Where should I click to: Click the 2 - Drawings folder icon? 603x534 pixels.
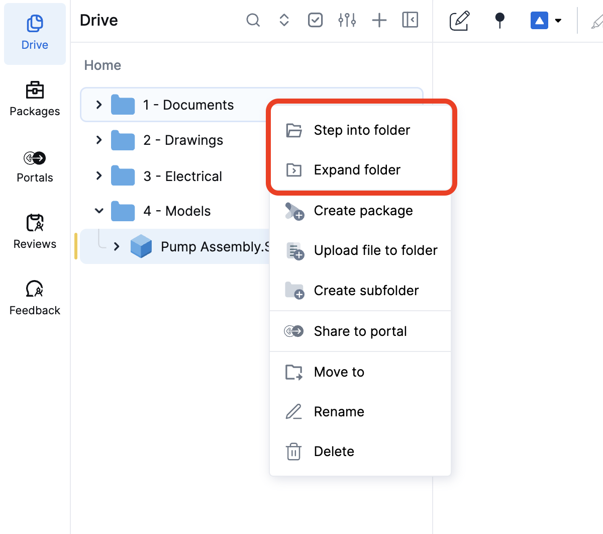click(x=123, y=140)
